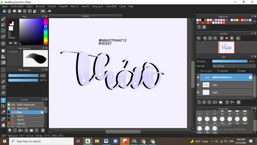The height and width of the screenshot is (145, 257).
Task: Click the Zoom out icon in navigator
Action: (215, 38)
